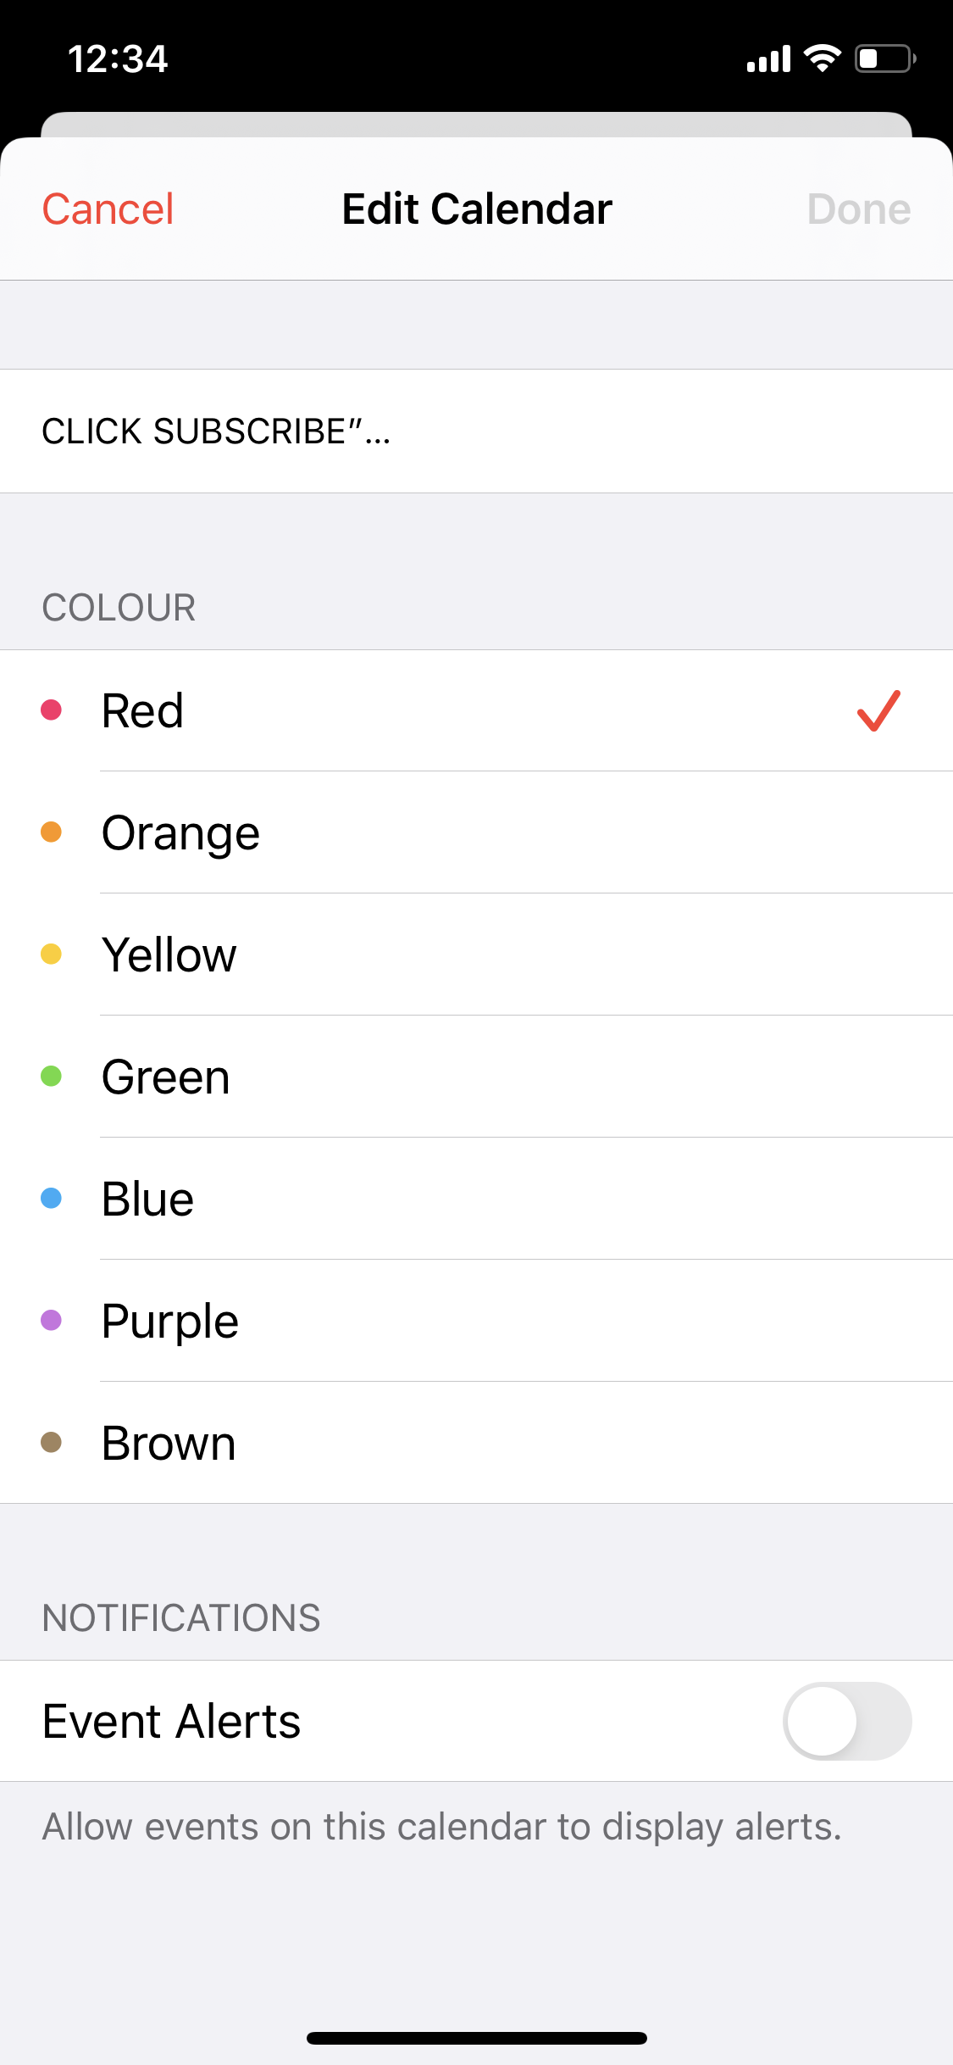Select the Blue colour label

pos(147,1199)
